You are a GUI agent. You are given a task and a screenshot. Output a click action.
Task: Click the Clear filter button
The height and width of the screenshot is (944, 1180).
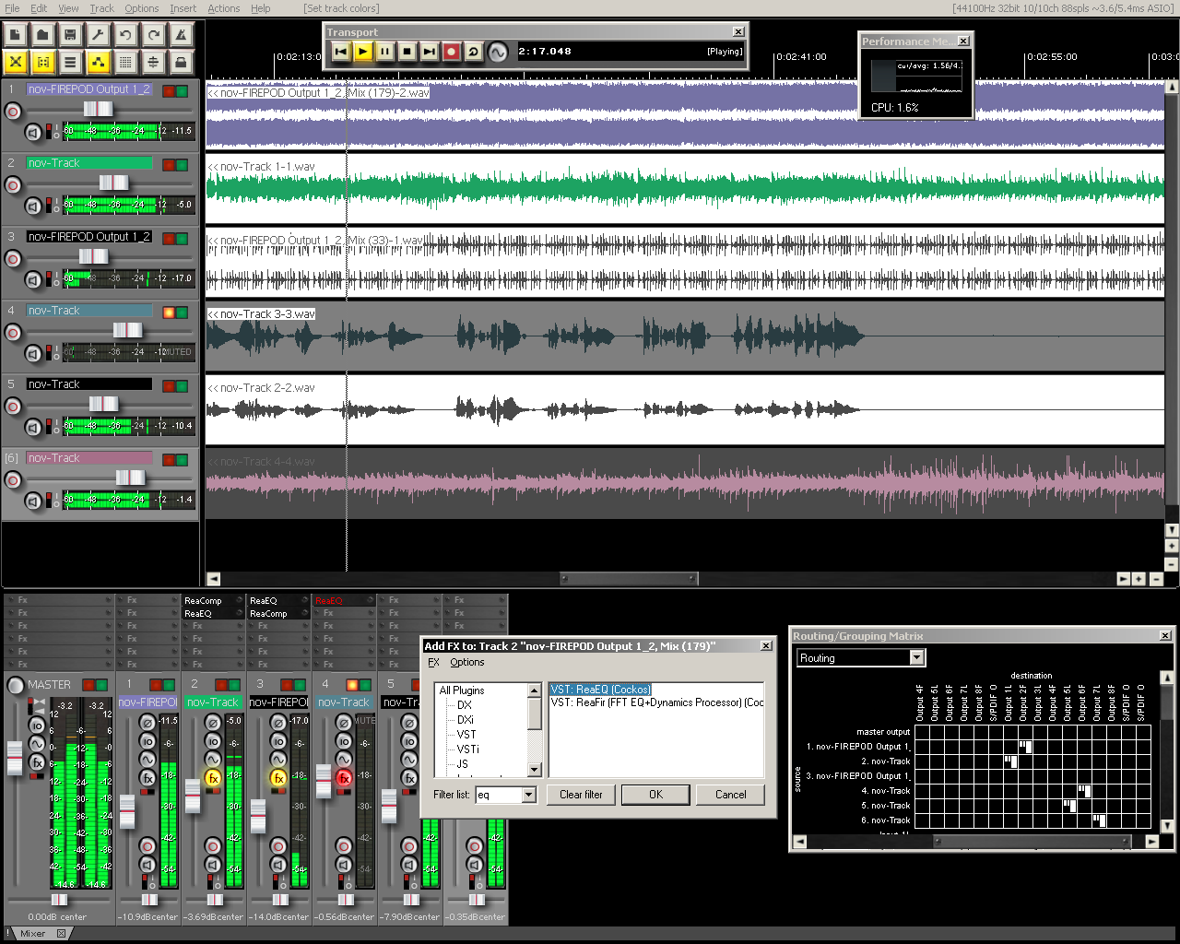pyautogui.click(x=581, y=795)
